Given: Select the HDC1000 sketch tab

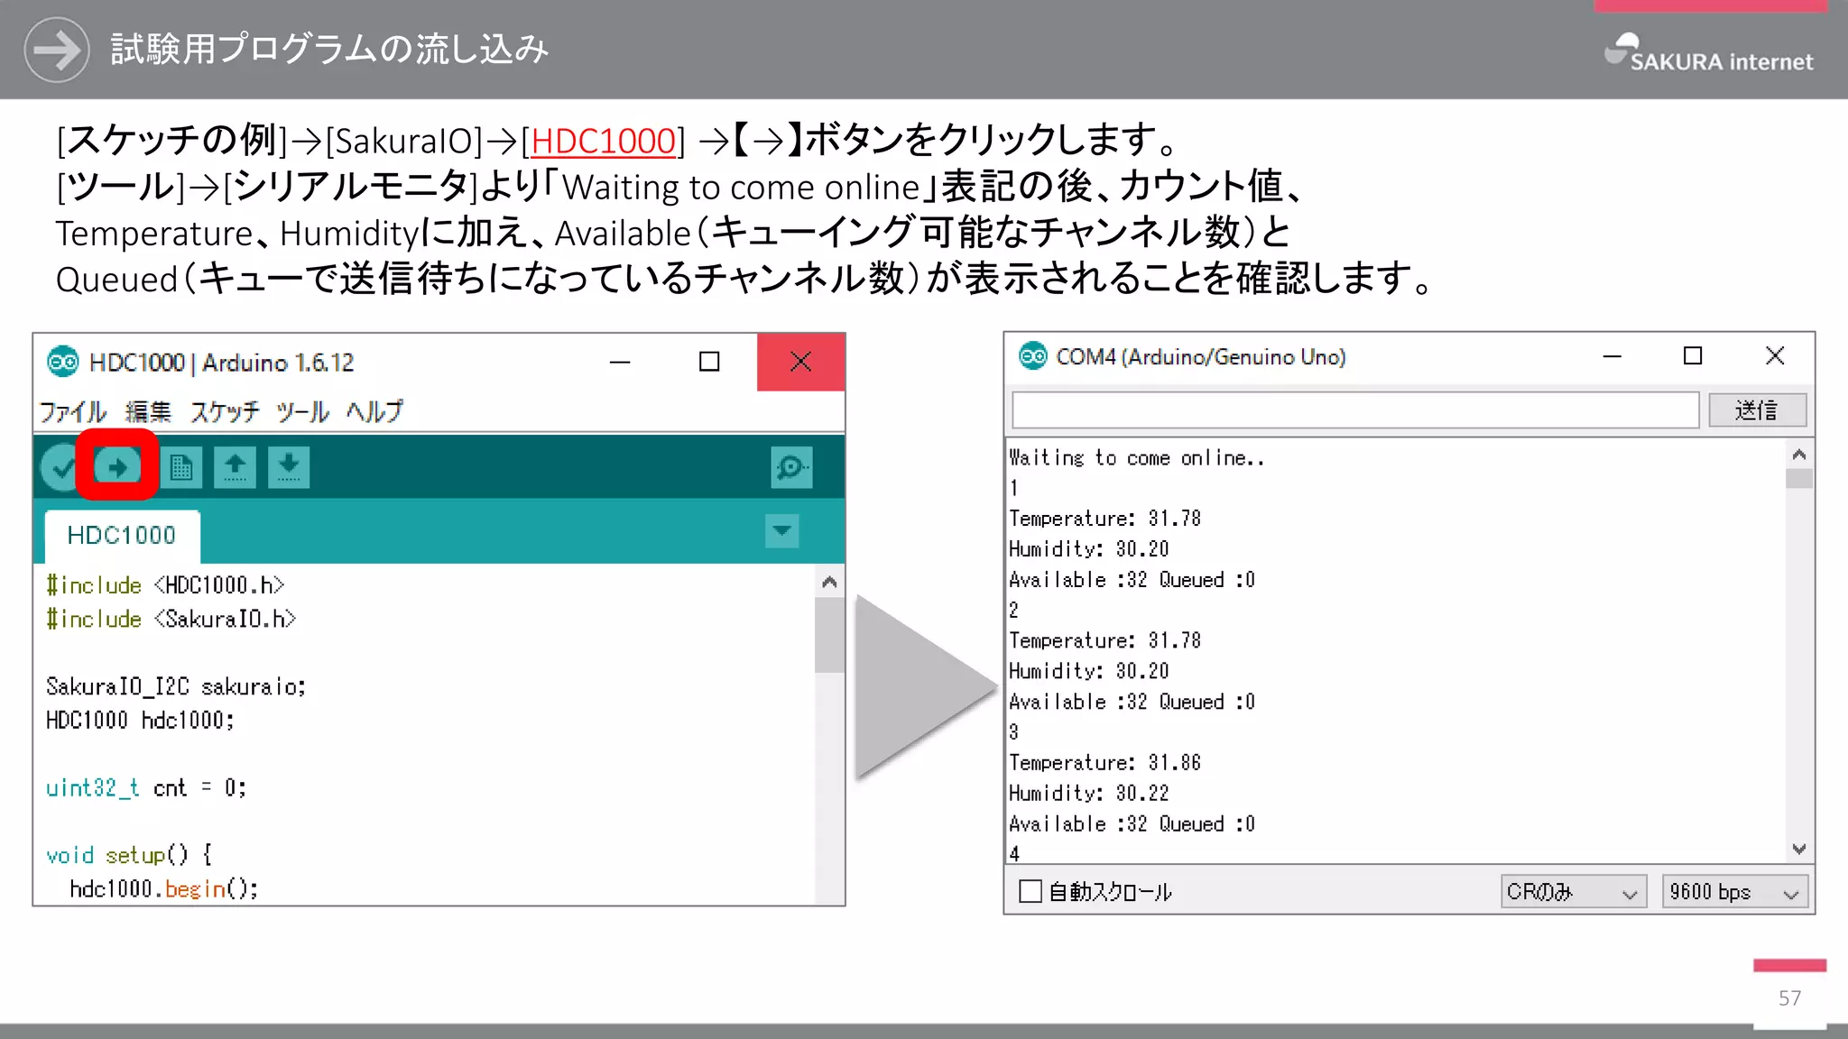Looking at the screenshot, I should [122, 536].
